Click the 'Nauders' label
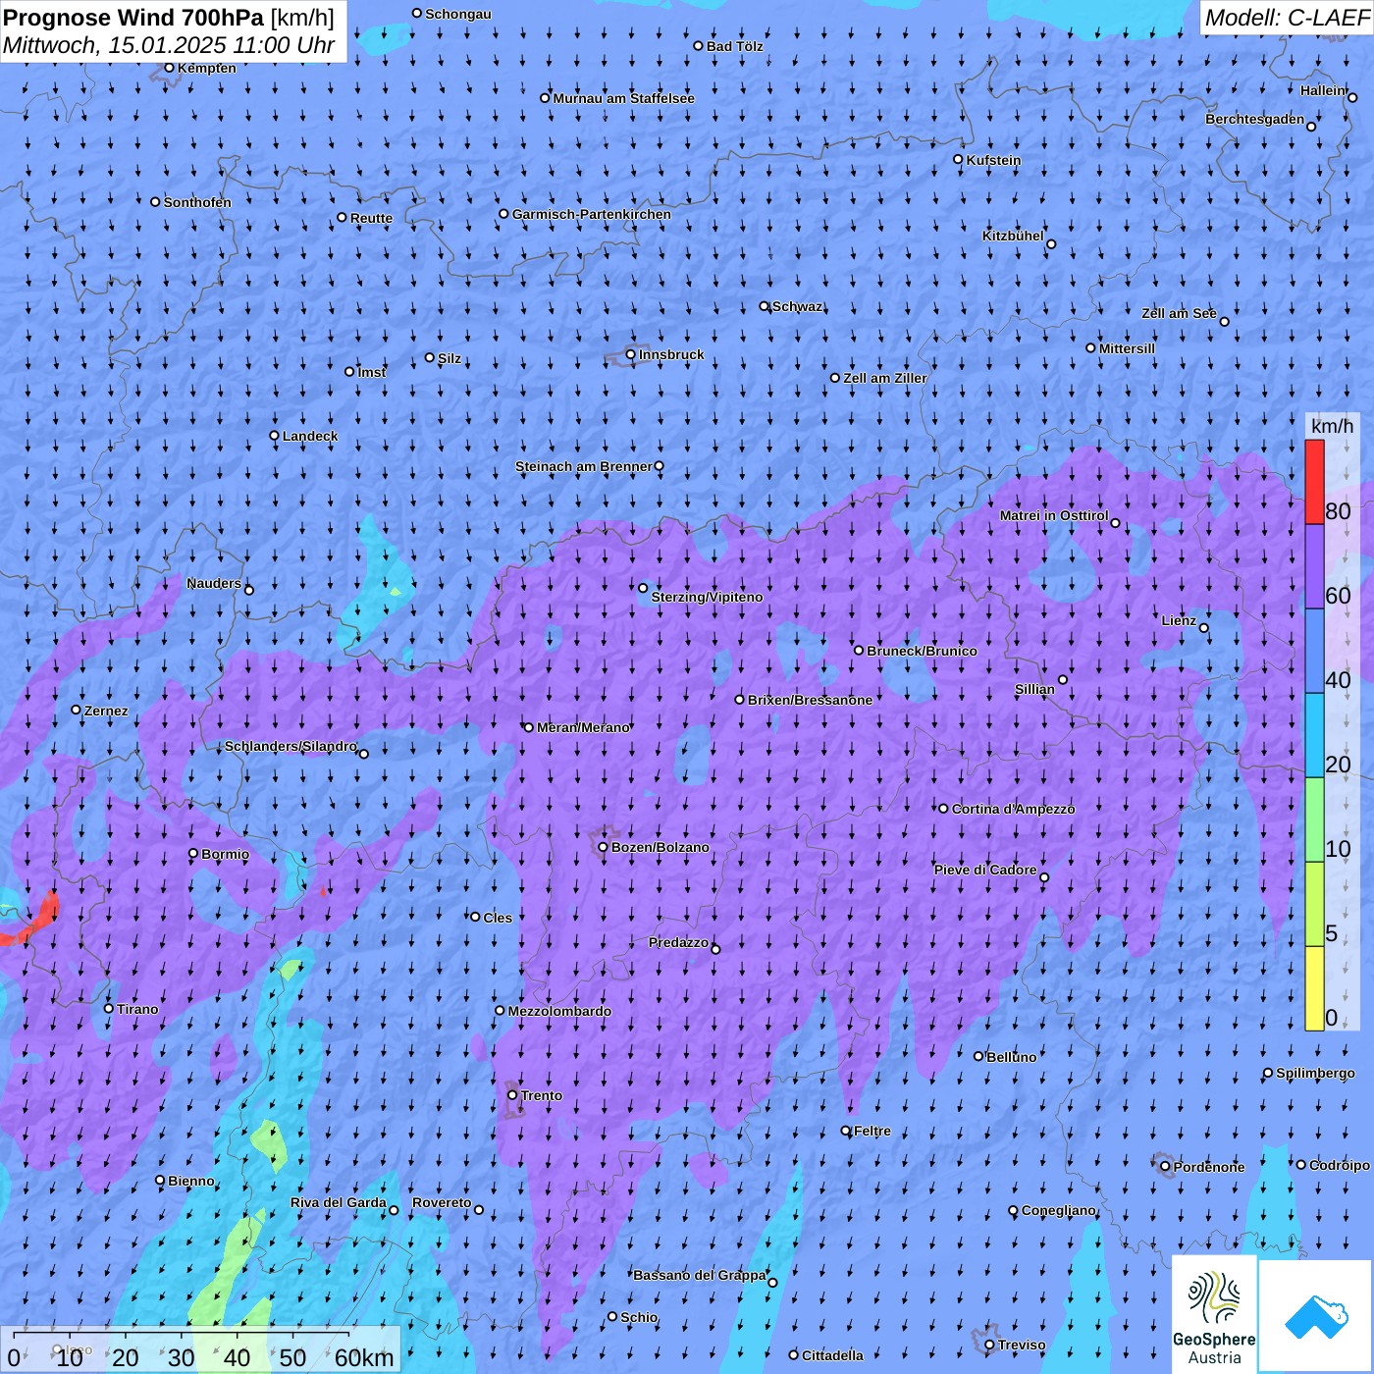 (214, 583)
